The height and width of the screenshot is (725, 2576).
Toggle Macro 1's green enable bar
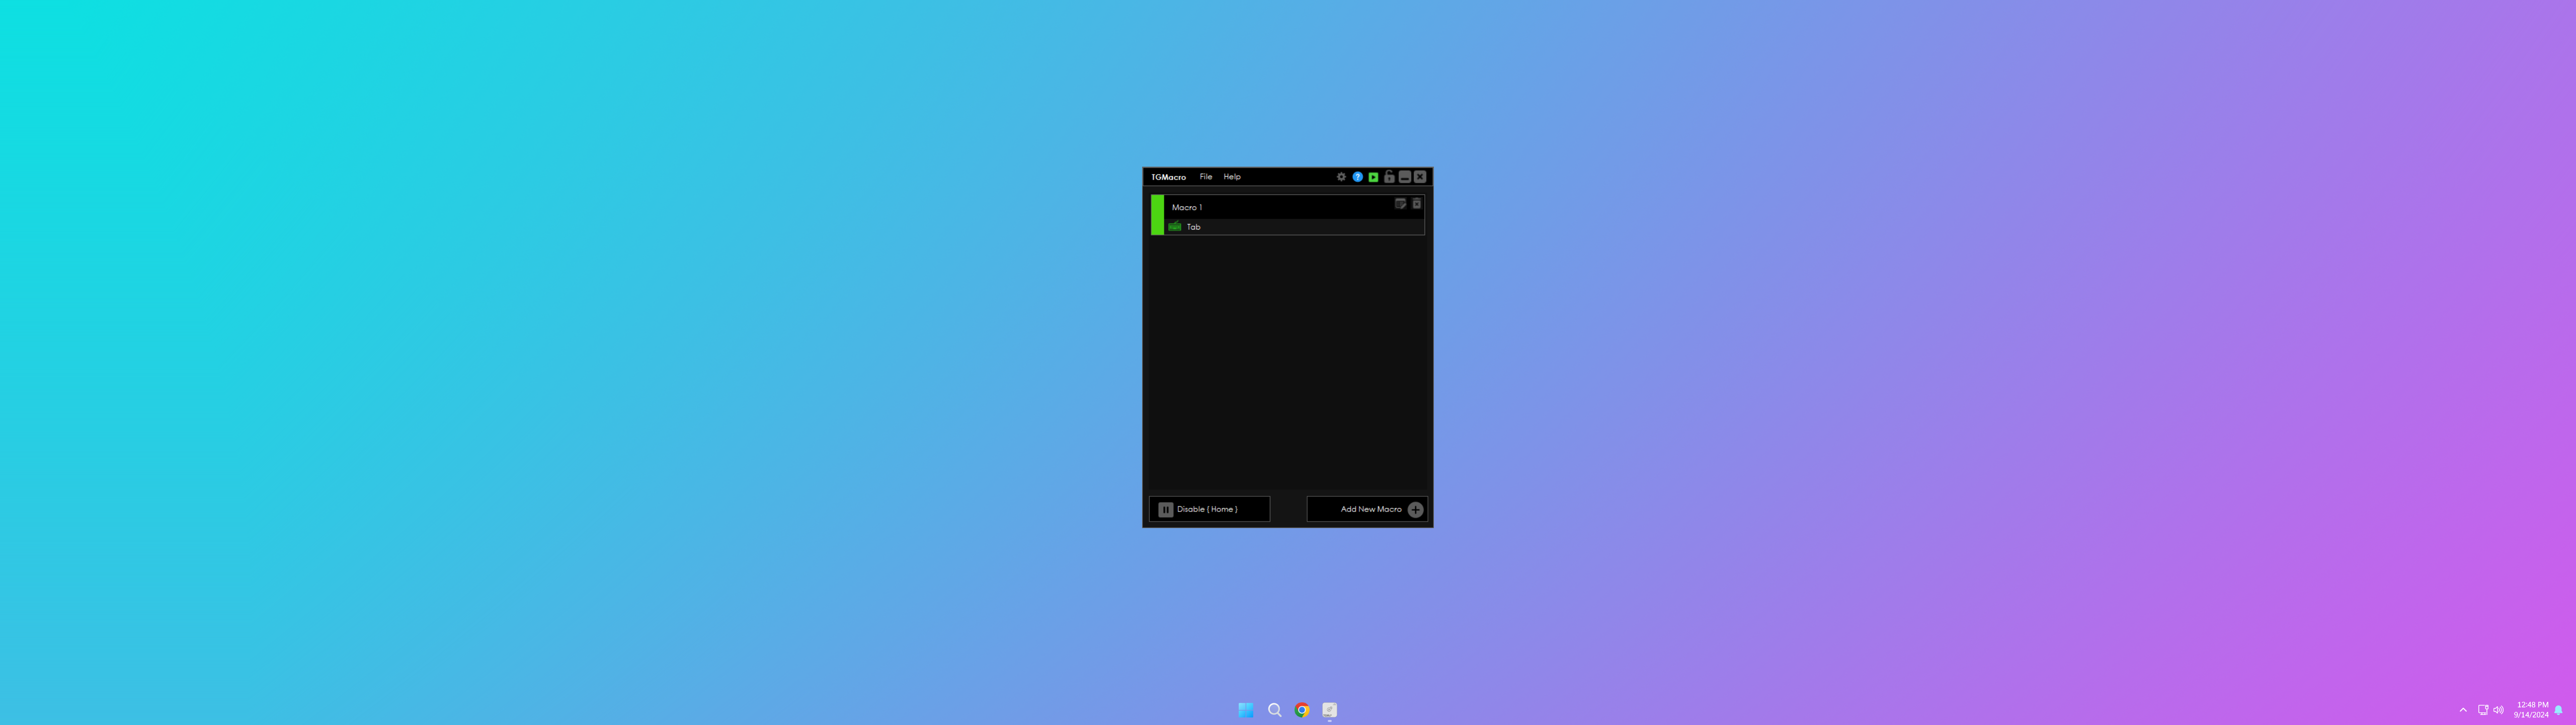[1157, 215]
